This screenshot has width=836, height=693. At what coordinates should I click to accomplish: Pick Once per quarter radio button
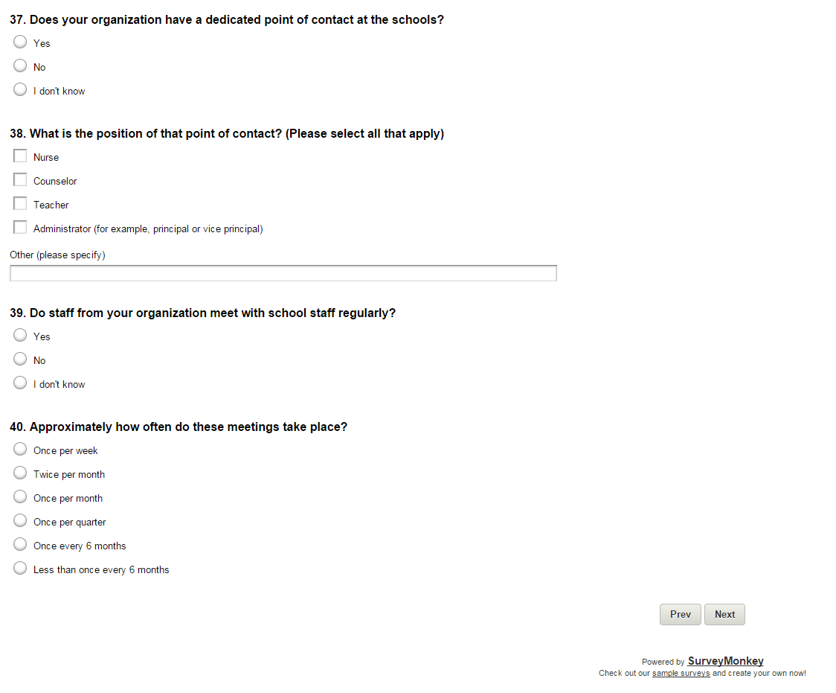tap(20, 521)
